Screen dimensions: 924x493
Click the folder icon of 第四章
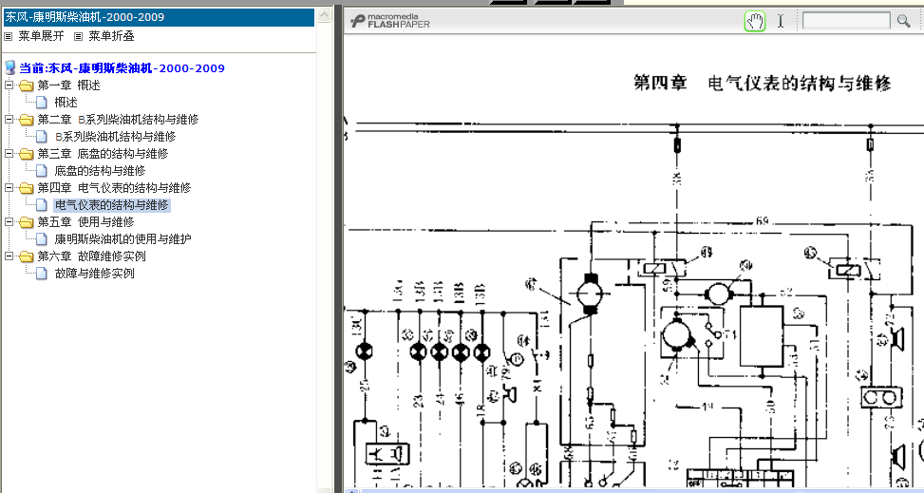click(x=26, y=189)
